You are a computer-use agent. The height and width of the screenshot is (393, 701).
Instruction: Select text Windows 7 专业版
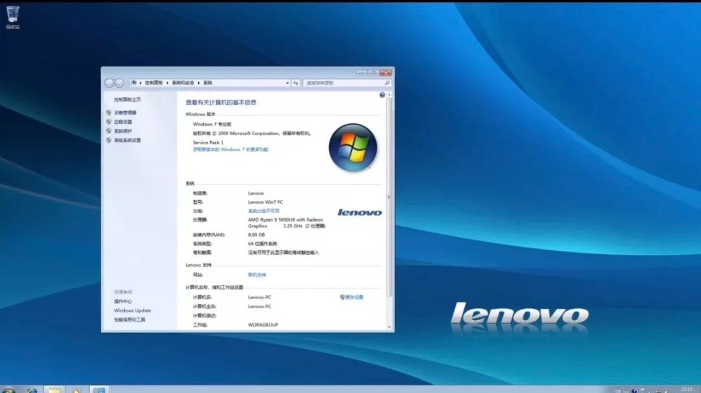212,124
